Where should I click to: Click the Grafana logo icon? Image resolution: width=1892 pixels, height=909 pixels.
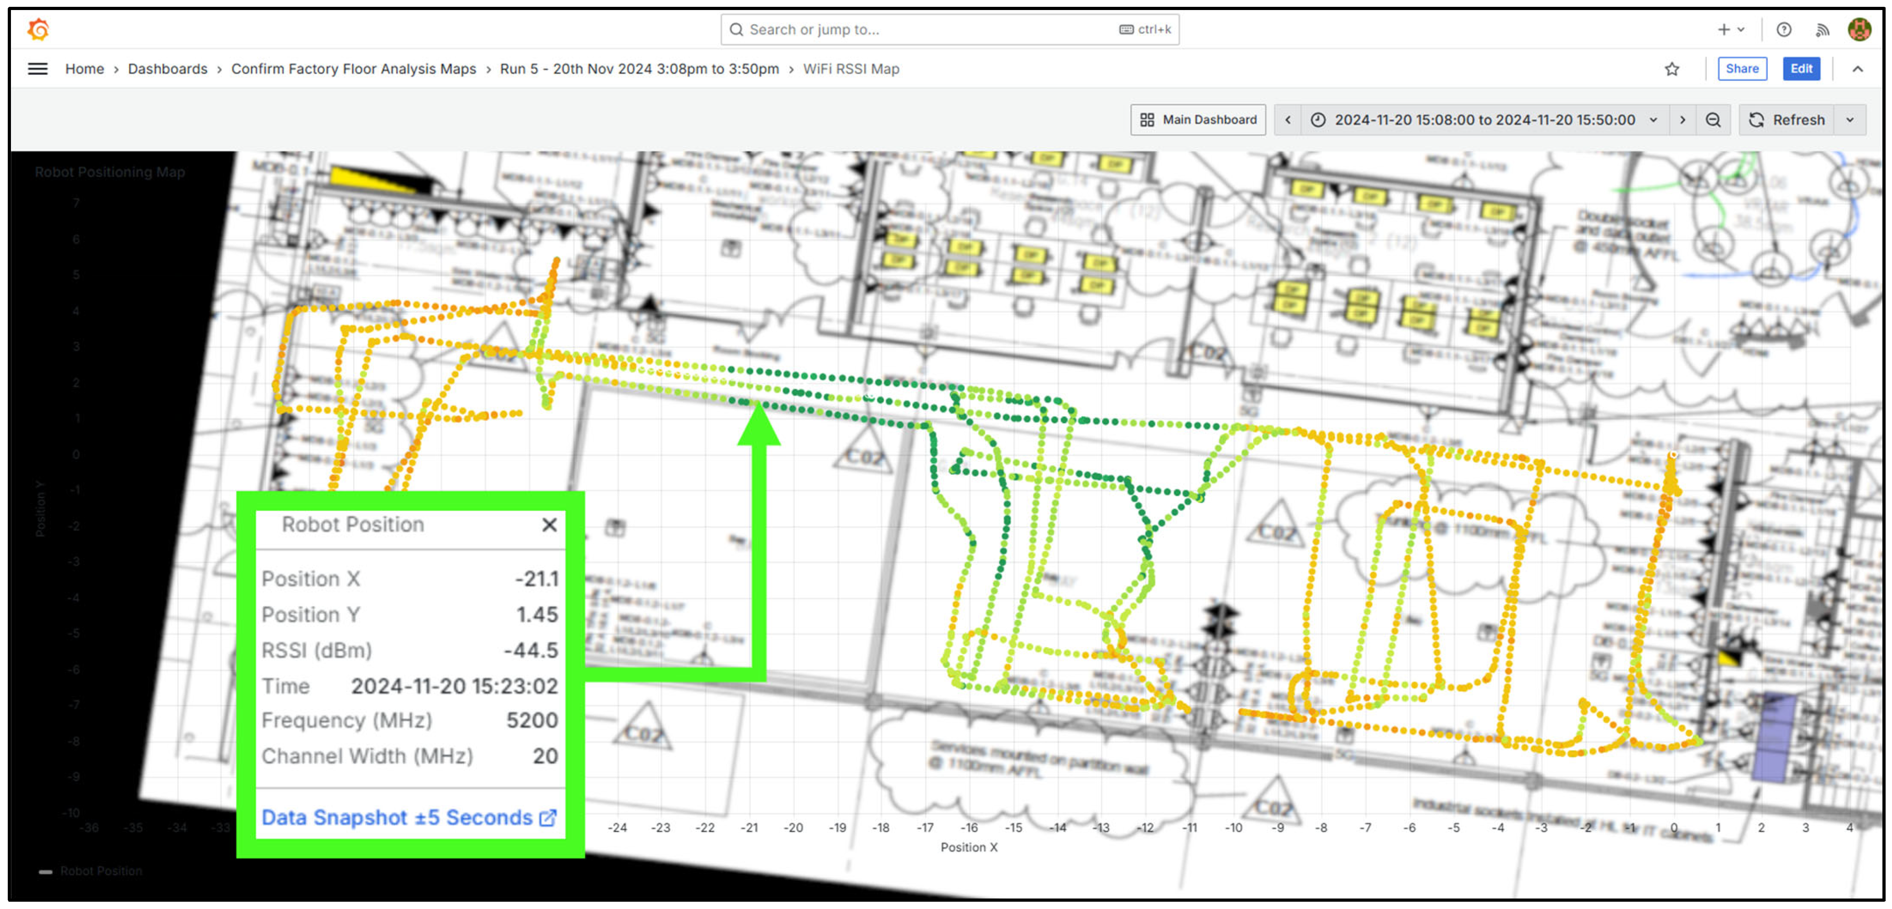[38, 29]
